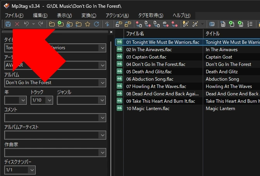The image size is (260, 176).
Task: Close the tag panel with the small X
Action: [111, 32]
